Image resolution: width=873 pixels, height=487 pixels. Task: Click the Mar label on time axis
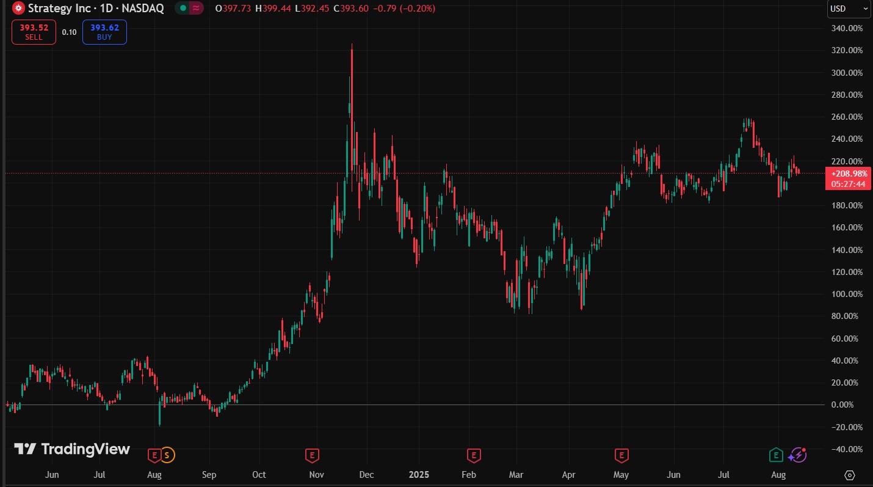pos(516,475)
